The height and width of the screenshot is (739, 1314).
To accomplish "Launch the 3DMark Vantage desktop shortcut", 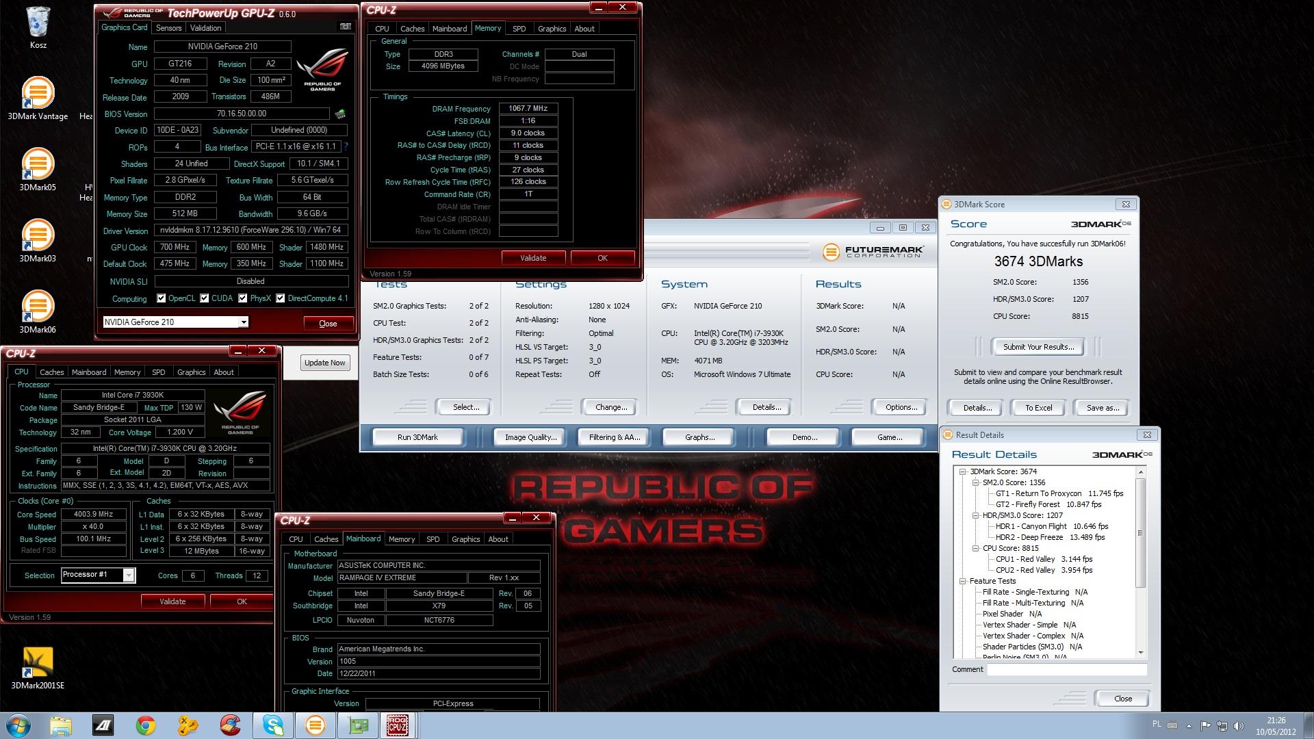I will (38, 98).
